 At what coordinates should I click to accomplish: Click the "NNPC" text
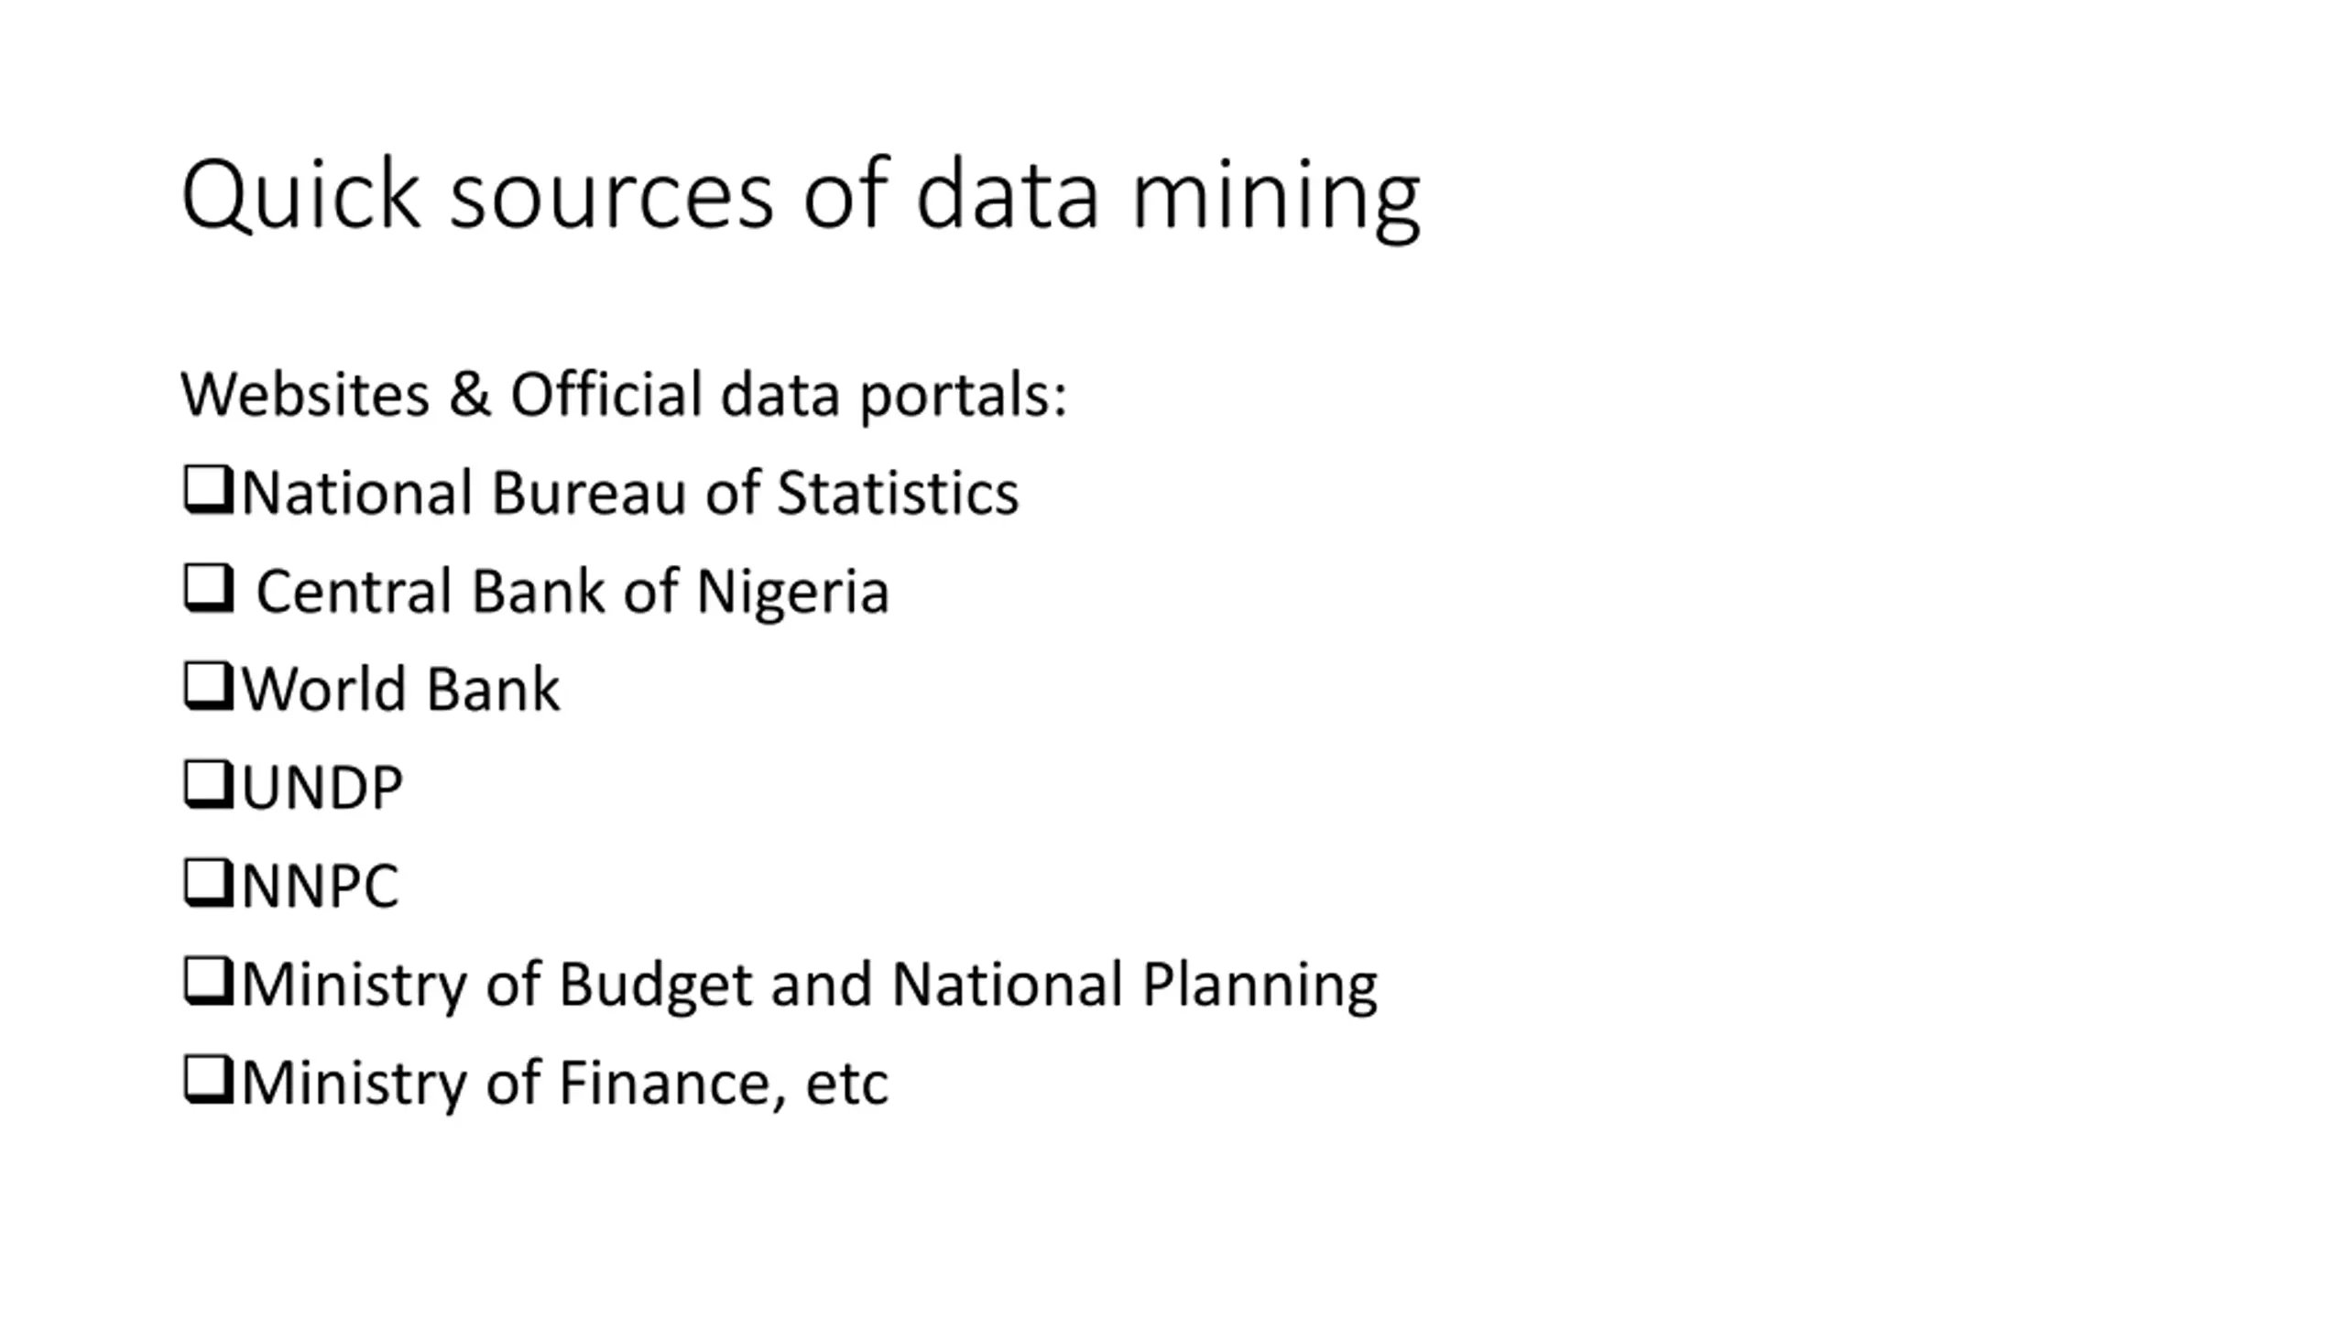[x=320, y=886]
